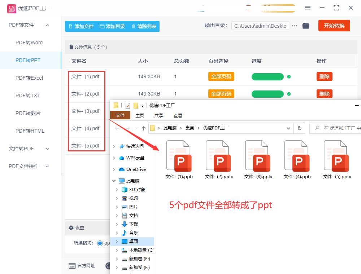Click the 开始转换 button
The width and height of the screenshot is (361, 274).
[334, 26]
